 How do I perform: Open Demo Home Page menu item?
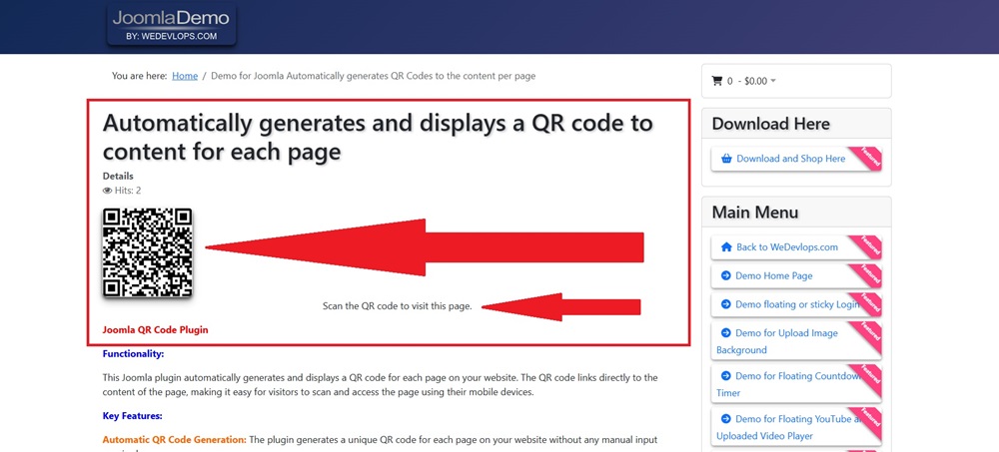[x=773, y=275]
